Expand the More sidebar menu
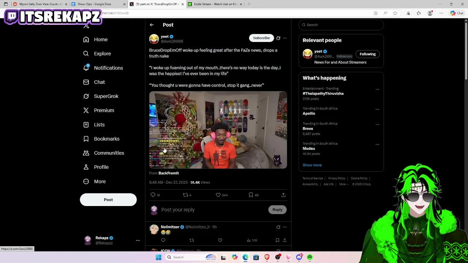This screenshot has width=468, height=263. coord(94,182)
